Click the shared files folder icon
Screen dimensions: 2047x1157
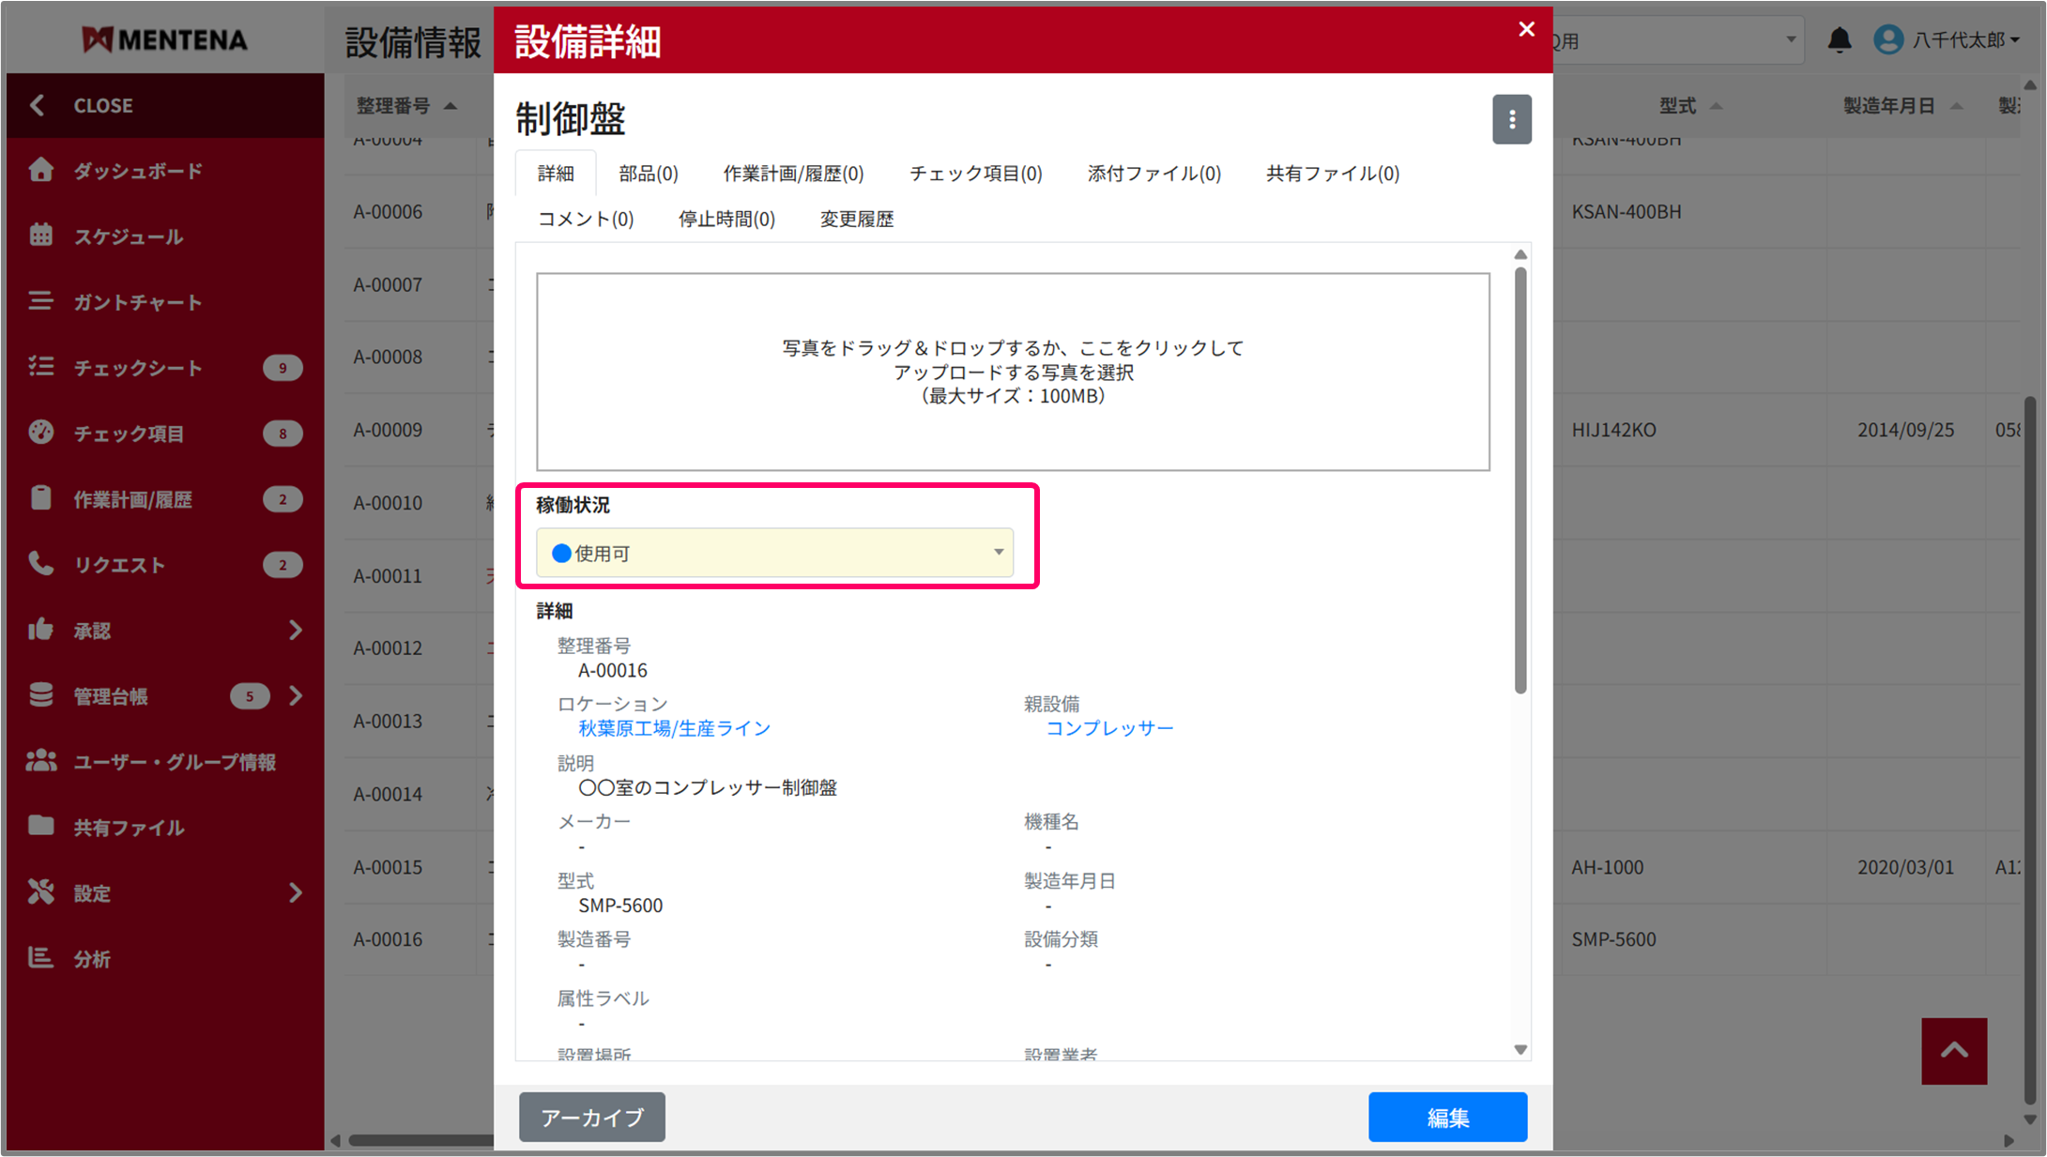pyautogui.click(x=40, y=827)
